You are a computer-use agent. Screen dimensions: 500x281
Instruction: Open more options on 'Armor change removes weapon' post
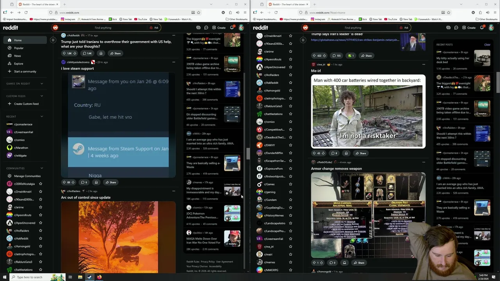[x=424, y=162]
